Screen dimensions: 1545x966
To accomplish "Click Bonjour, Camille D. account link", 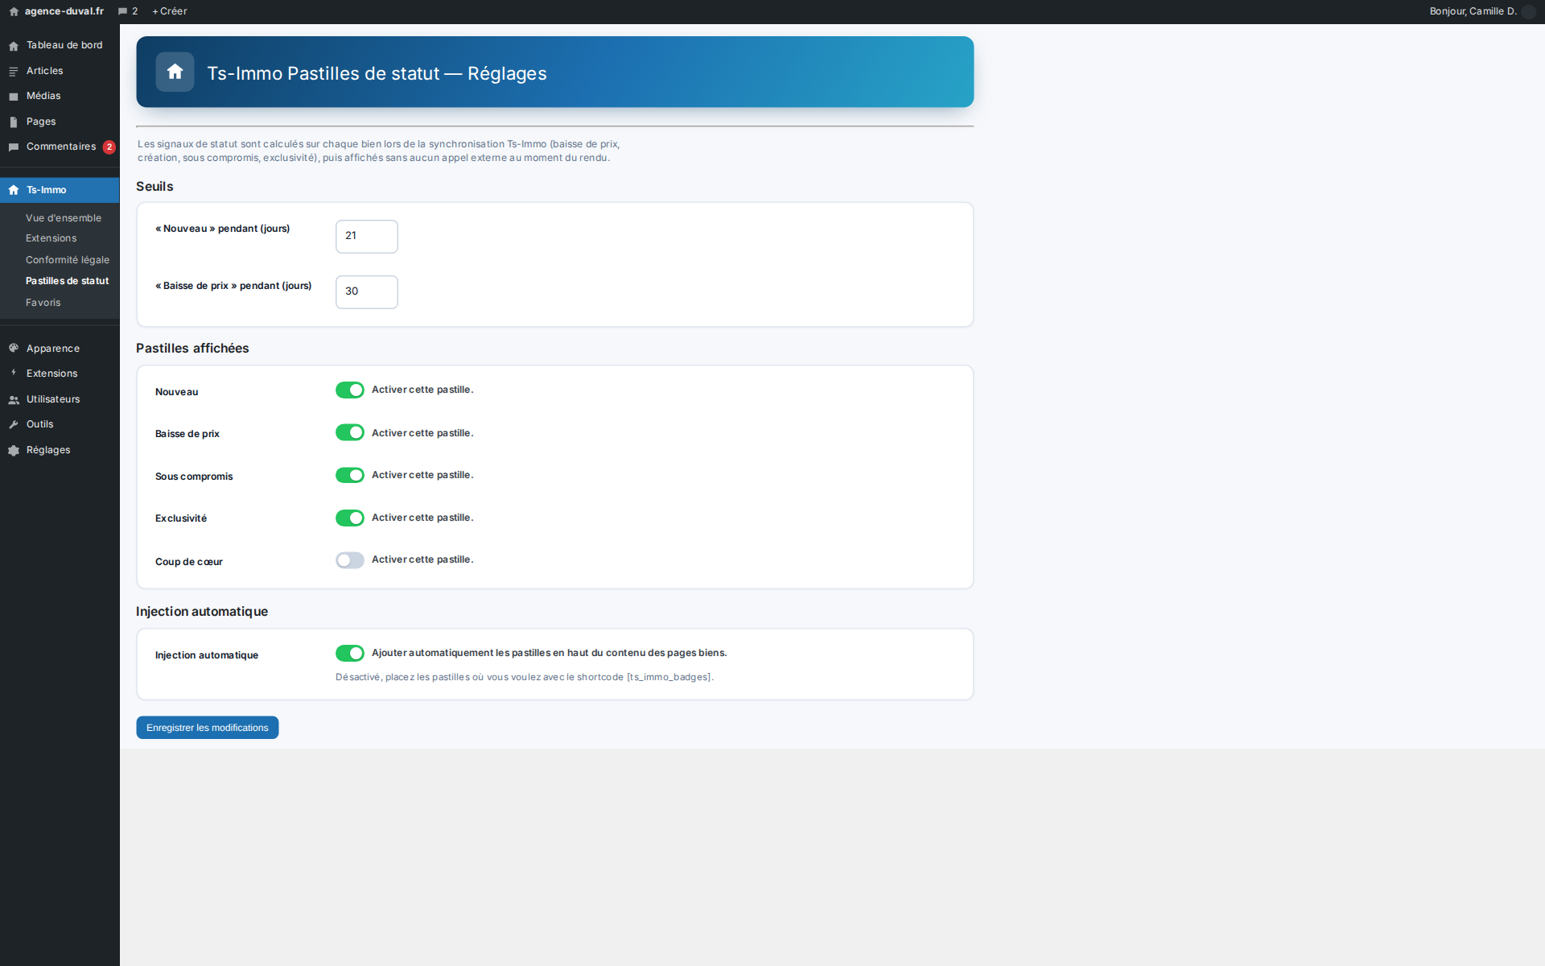I will tap(1473, 11).
